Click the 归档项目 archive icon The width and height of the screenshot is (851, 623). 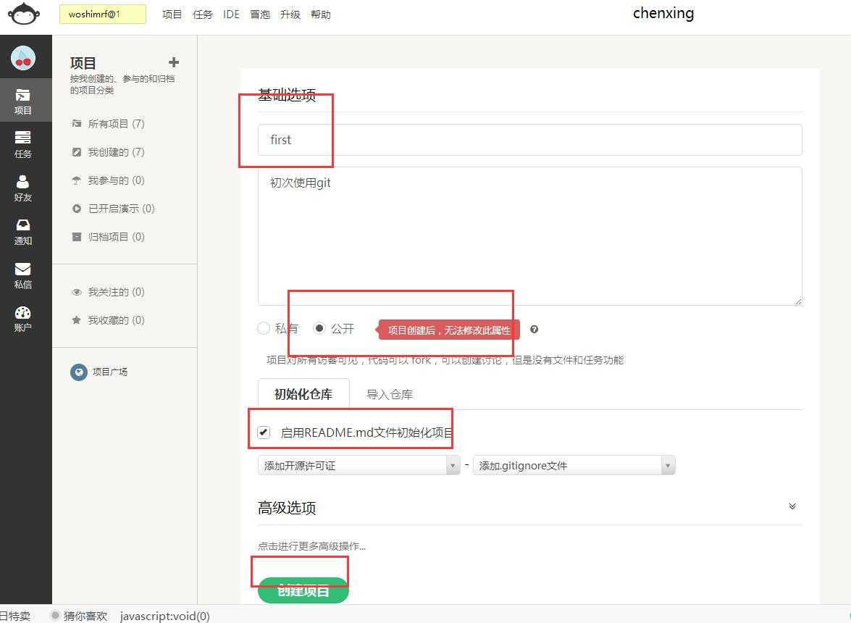point(77,237)
